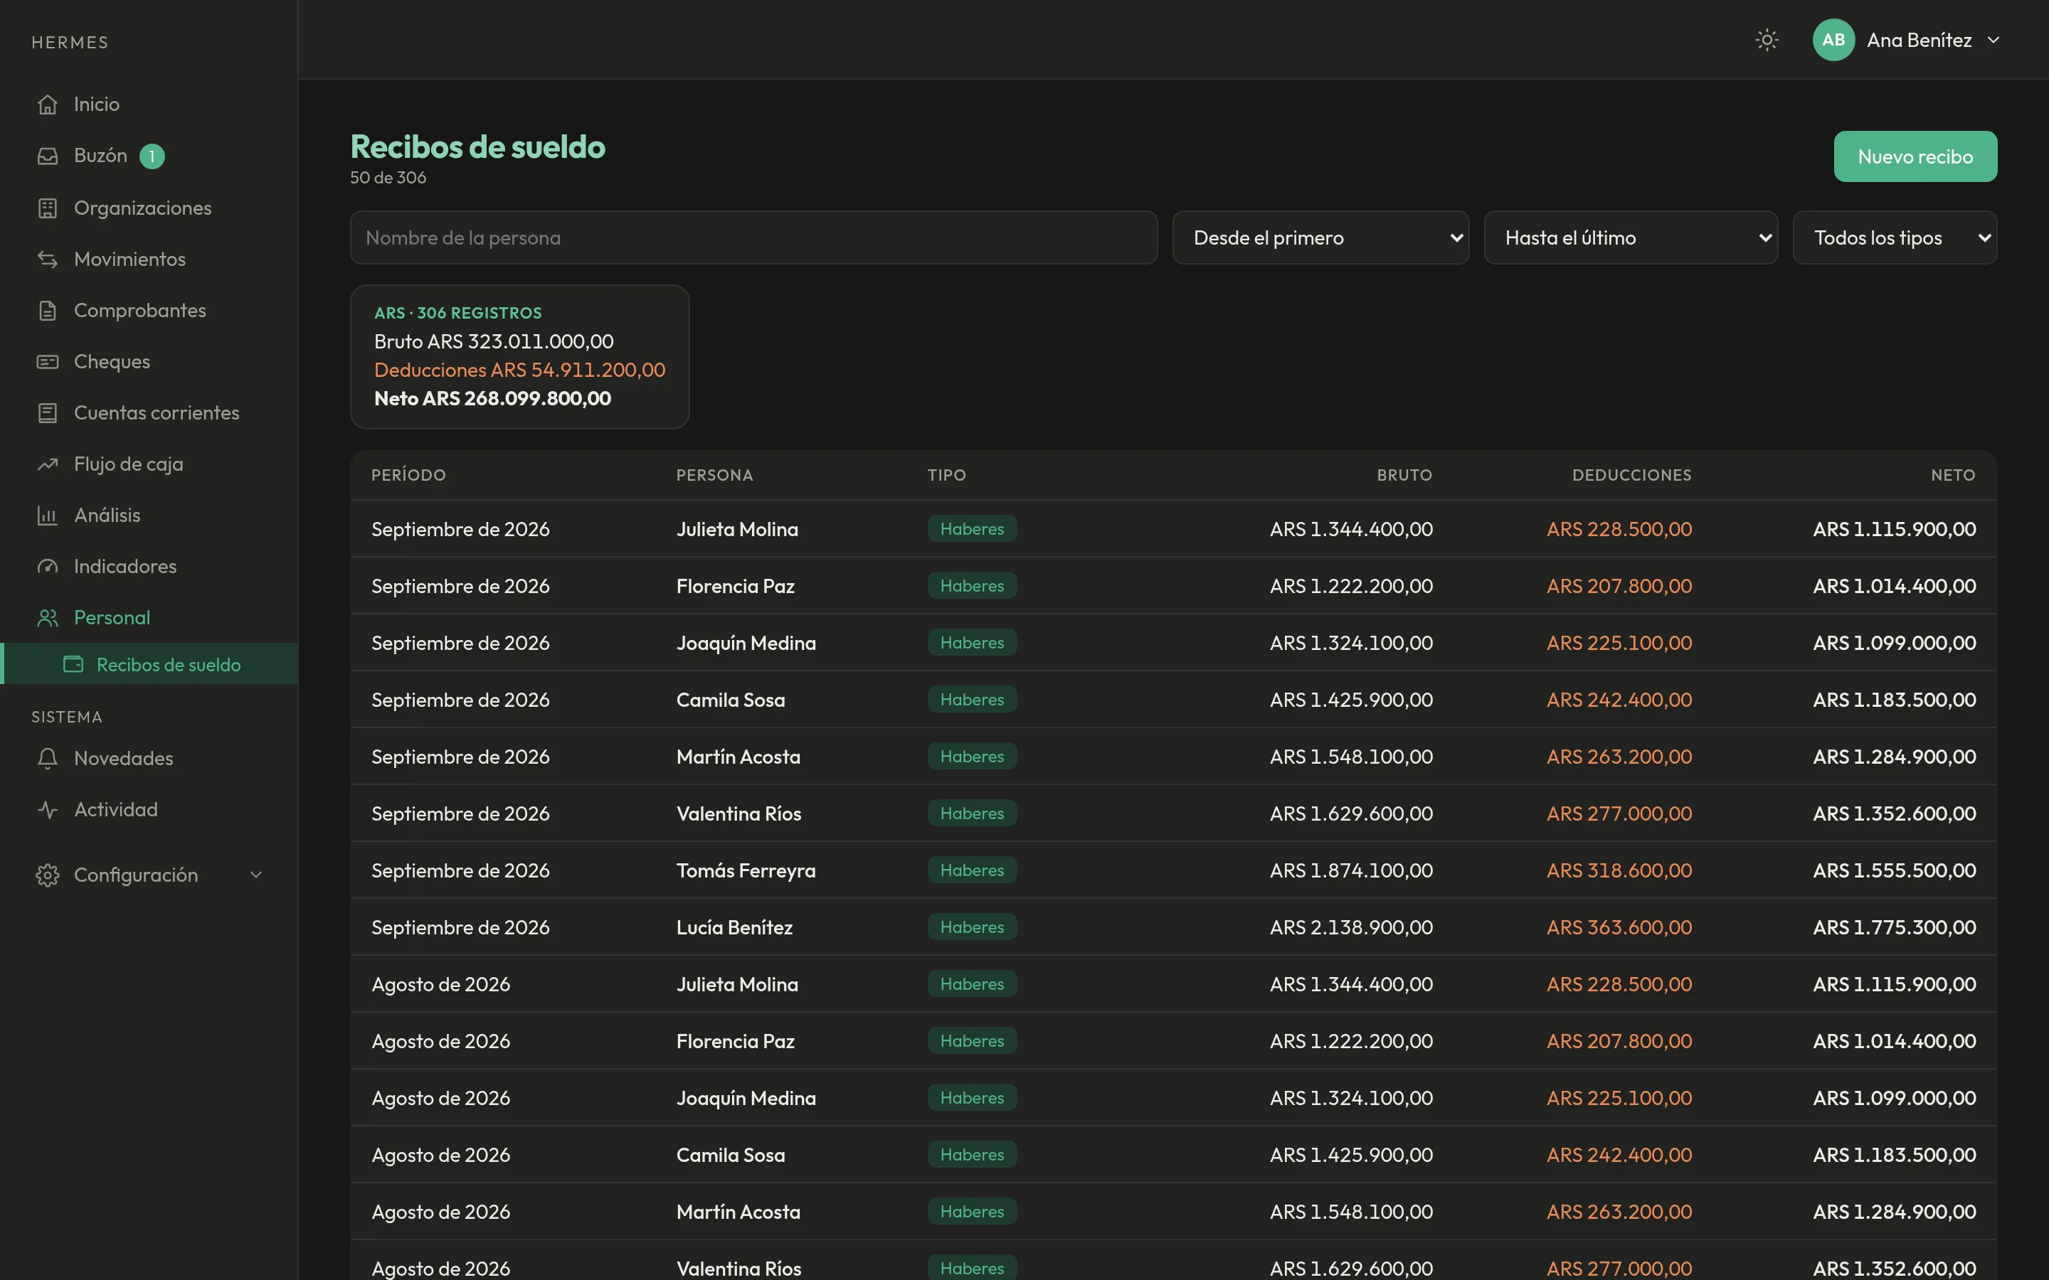Click Agosto de 2026 Martín Acosta period
The width and height of the screenshot is (2049, 1280).
click(440, 1212)
